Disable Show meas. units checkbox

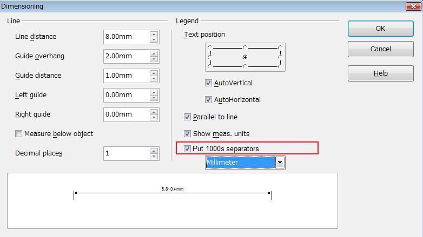click(188, 134)
